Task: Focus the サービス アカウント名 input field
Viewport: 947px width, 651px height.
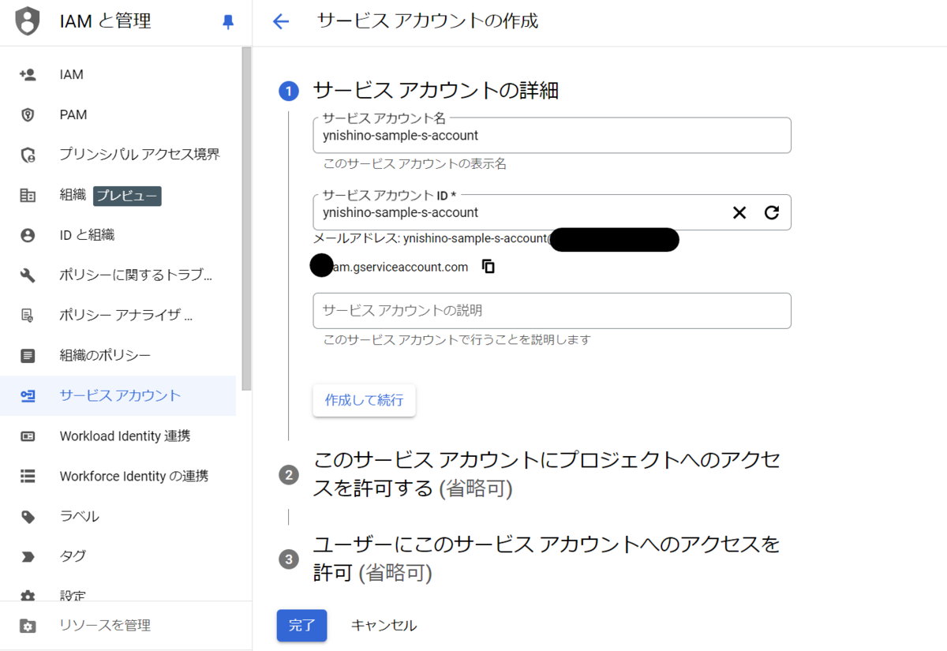Action: tap(552, 136)
